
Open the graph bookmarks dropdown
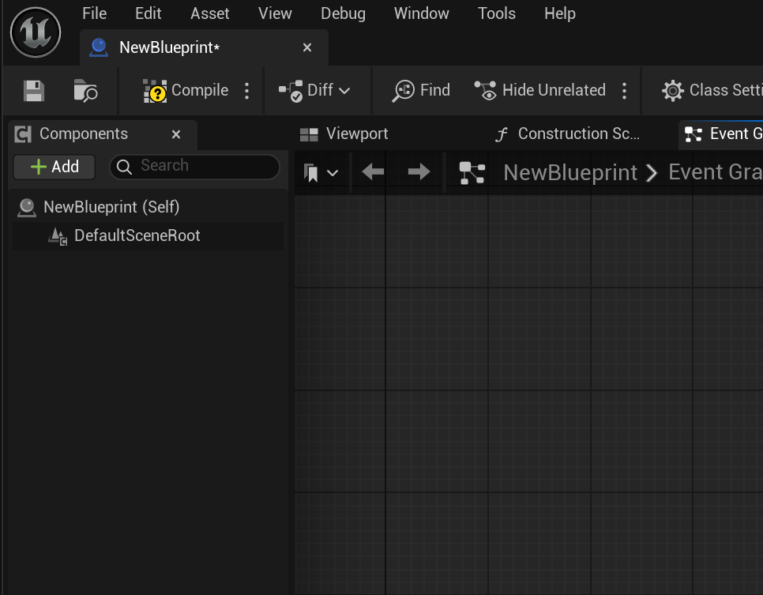(321, 173)
